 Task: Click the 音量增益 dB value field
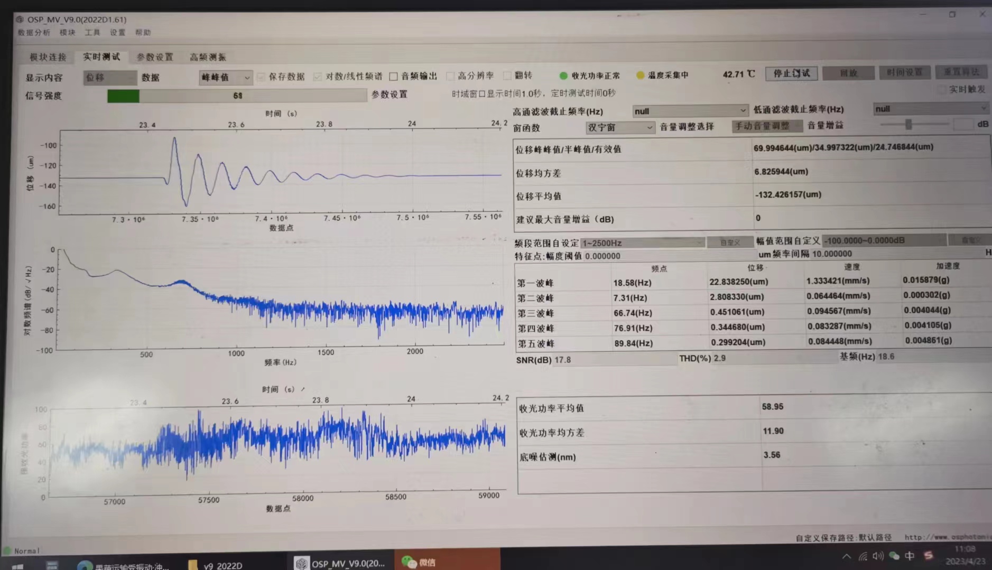(x=963, y=124)
